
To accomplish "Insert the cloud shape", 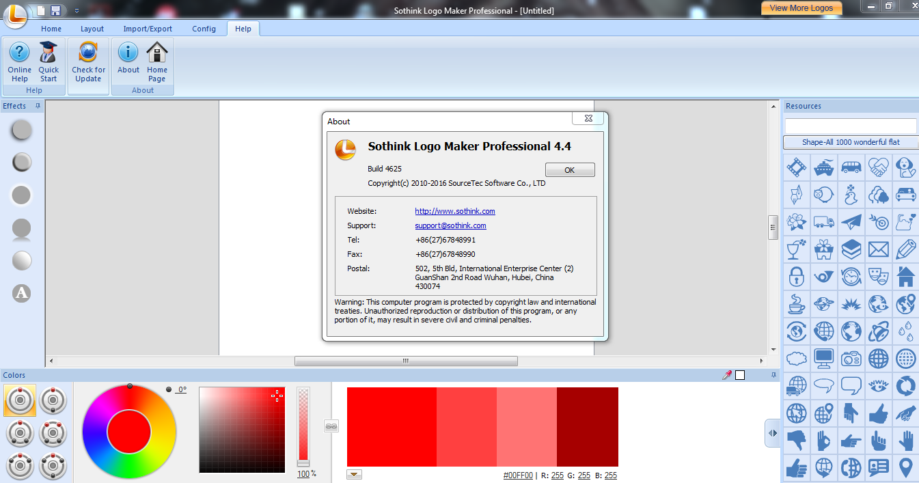I will (797, 359).
